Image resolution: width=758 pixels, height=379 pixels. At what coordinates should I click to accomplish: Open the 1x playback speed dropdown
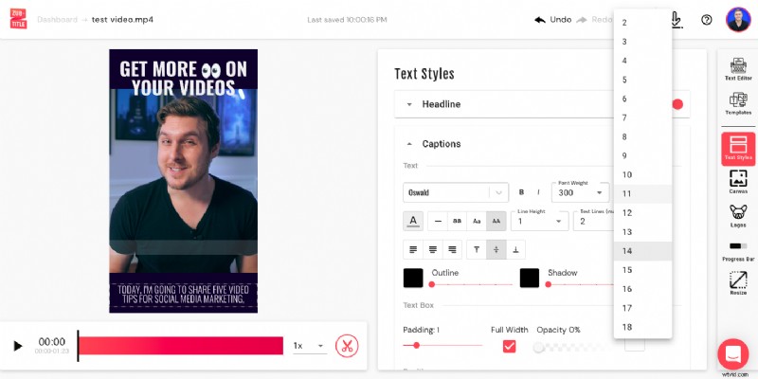point(310,346)
